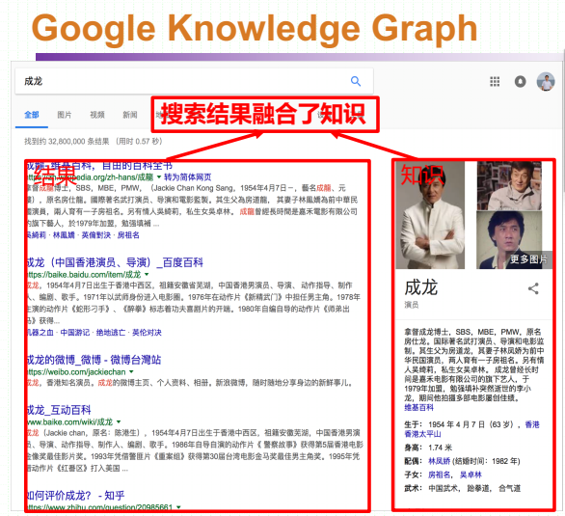This screenshot has height=516, width=565.
Task: Switch to the 视频 tab
Action: point(97,115)
